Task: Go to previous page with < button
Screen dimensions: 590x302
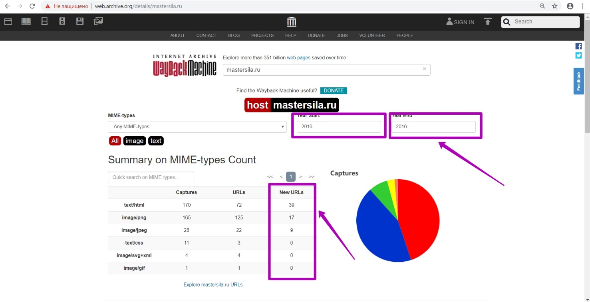Action: click(281, 176)
